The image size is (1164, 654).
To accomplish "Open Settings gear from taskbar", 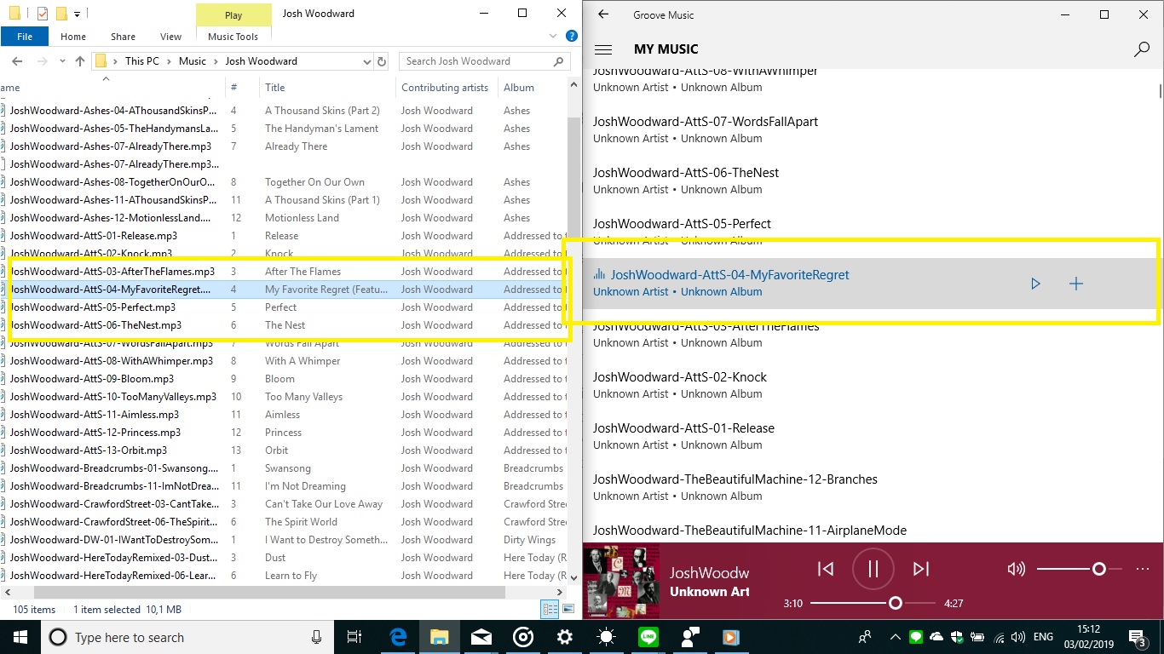I will (564, 637).
